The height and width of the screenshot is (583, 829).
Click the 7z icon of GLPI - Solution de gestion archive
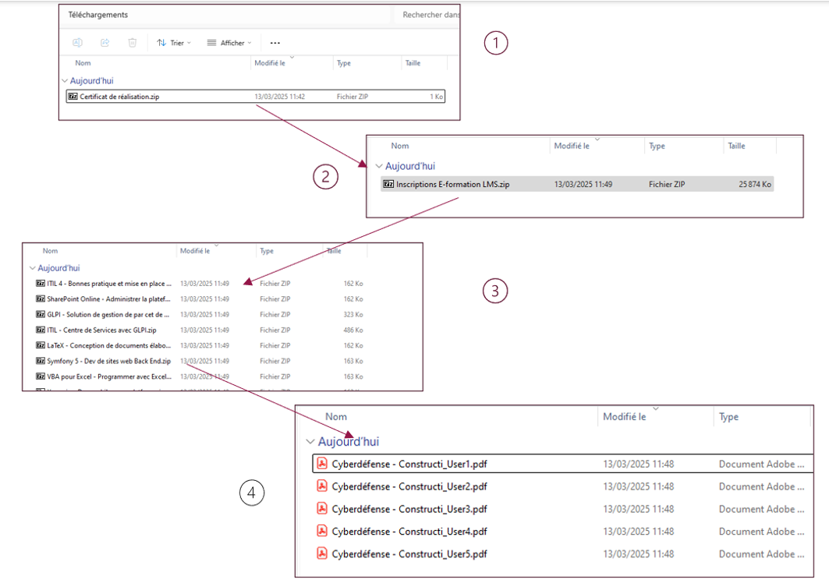[x=41, y=314]
